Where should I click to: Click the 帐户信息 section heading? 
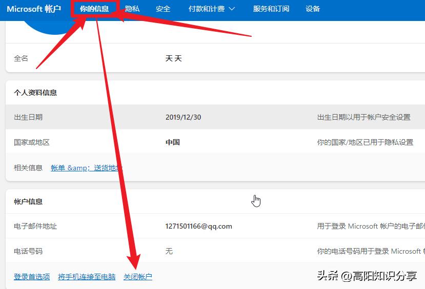click(x=28, y=202)
